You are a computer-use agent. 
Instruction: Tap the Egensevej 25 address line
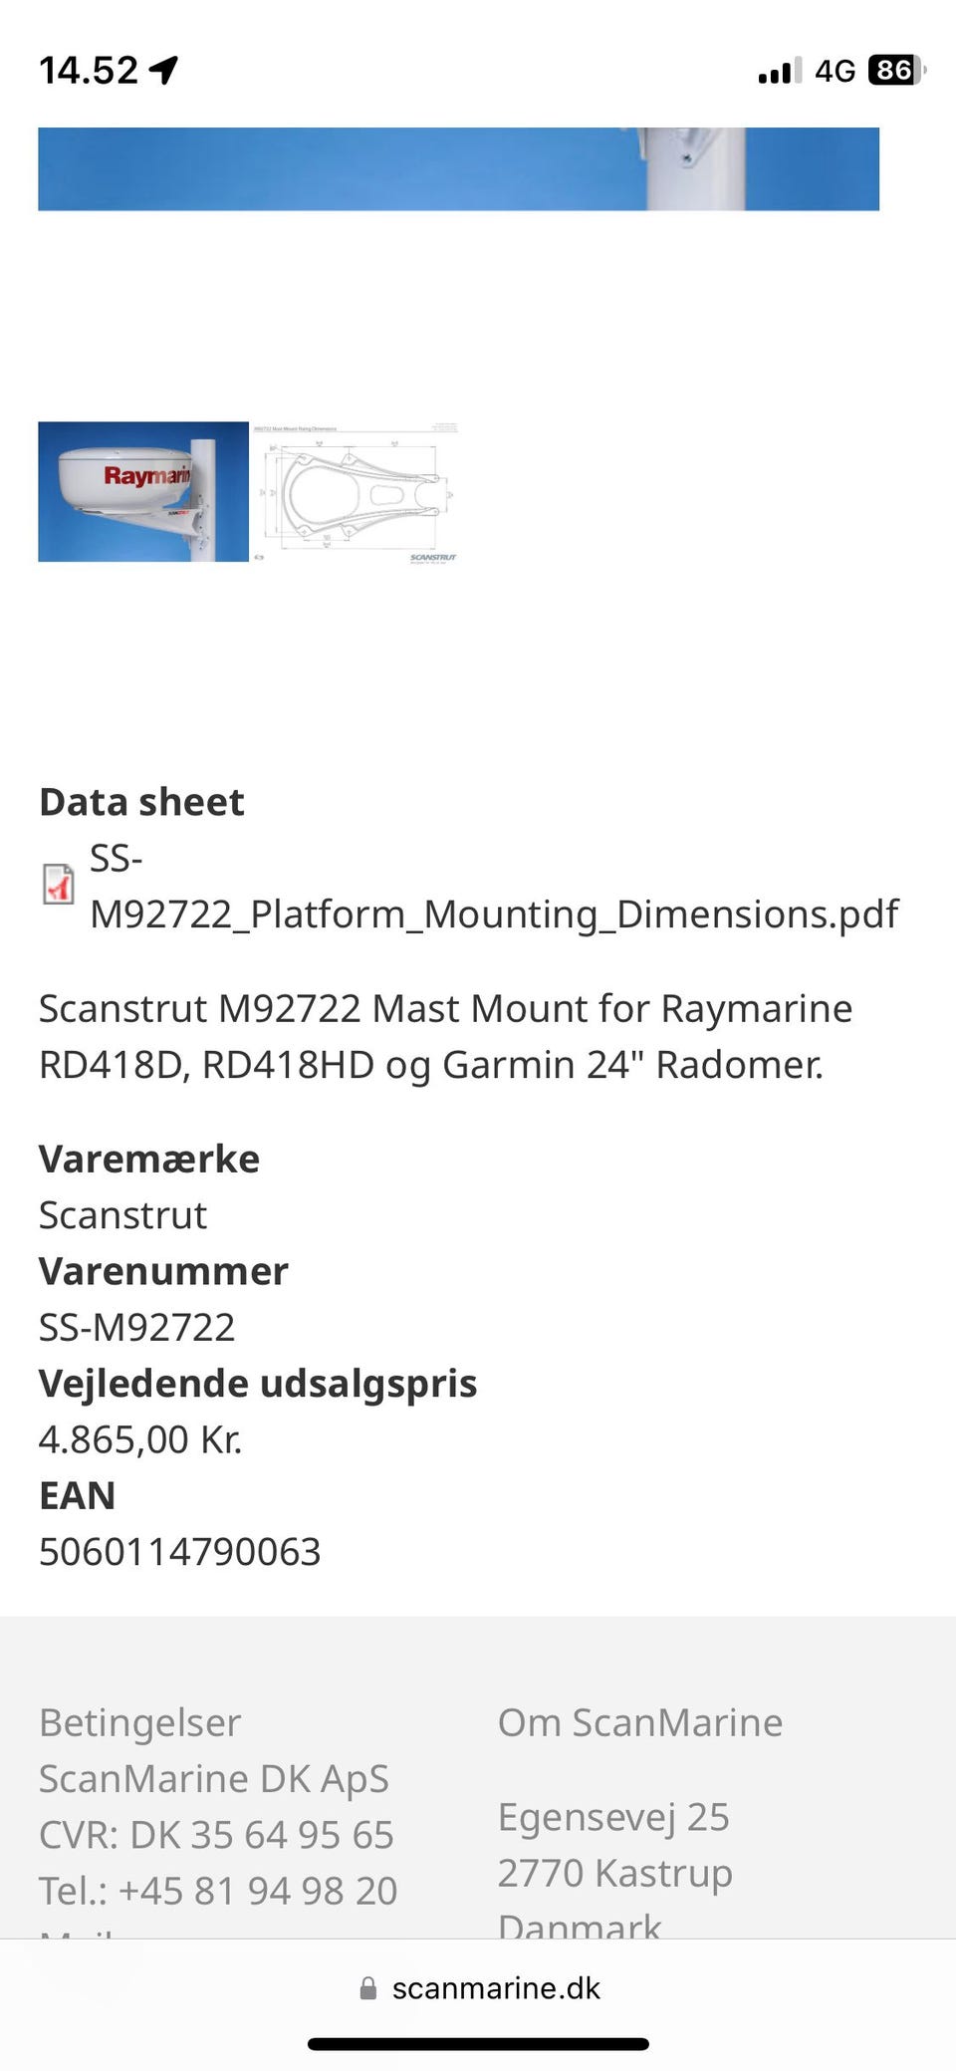pyautogui.click(x=613, y=1816)
